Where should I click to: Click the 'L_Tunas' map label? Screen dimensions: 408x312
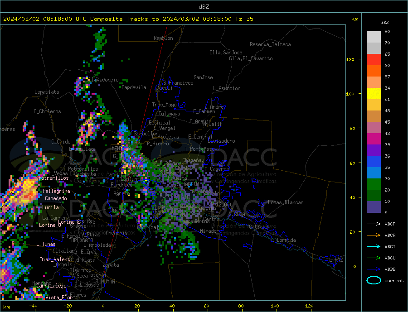click(x=46, y=244)
